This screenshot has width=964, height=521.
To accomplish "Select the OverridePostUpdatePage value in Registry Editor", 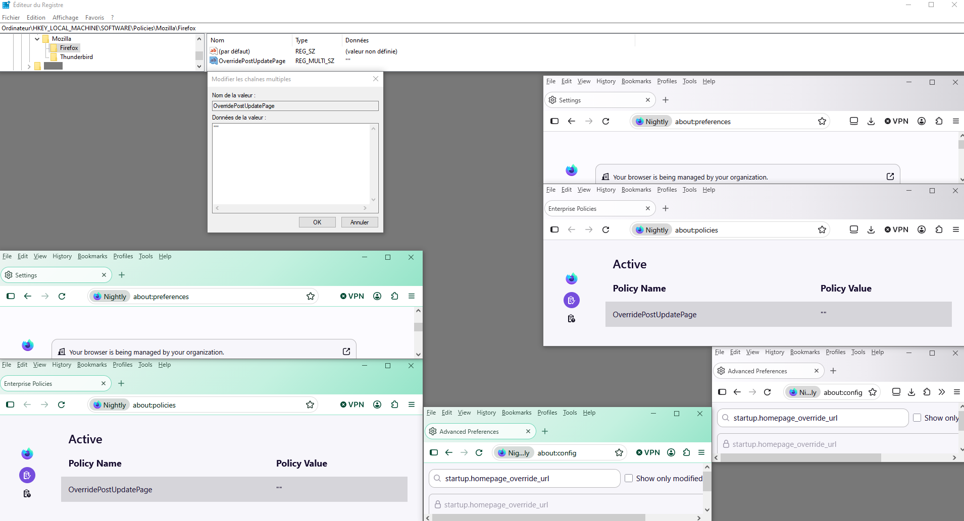I will [x=252, y=61].
